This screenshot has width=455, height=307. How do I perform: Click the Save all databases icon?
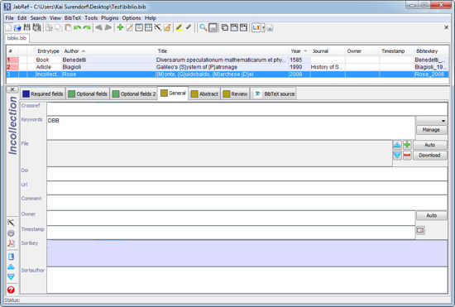(x=36, y=28)
